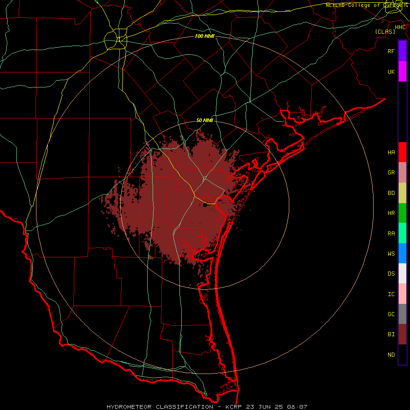Click the RA legend label
410x410 pixels.
click(391, 233)
